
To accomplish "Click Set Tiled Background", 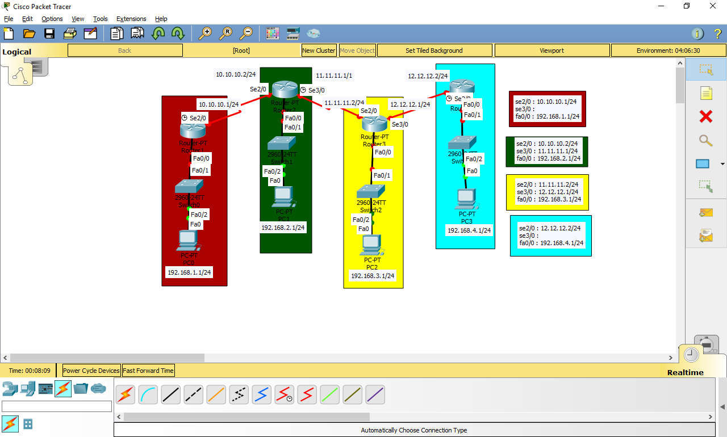I will click(x=434, y=51).
